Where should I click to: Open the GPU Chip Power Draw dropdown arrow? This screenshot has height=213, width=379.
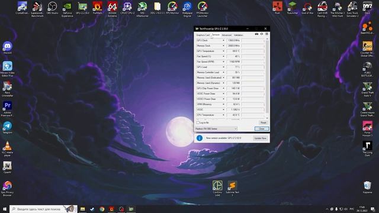coord(223,88)
